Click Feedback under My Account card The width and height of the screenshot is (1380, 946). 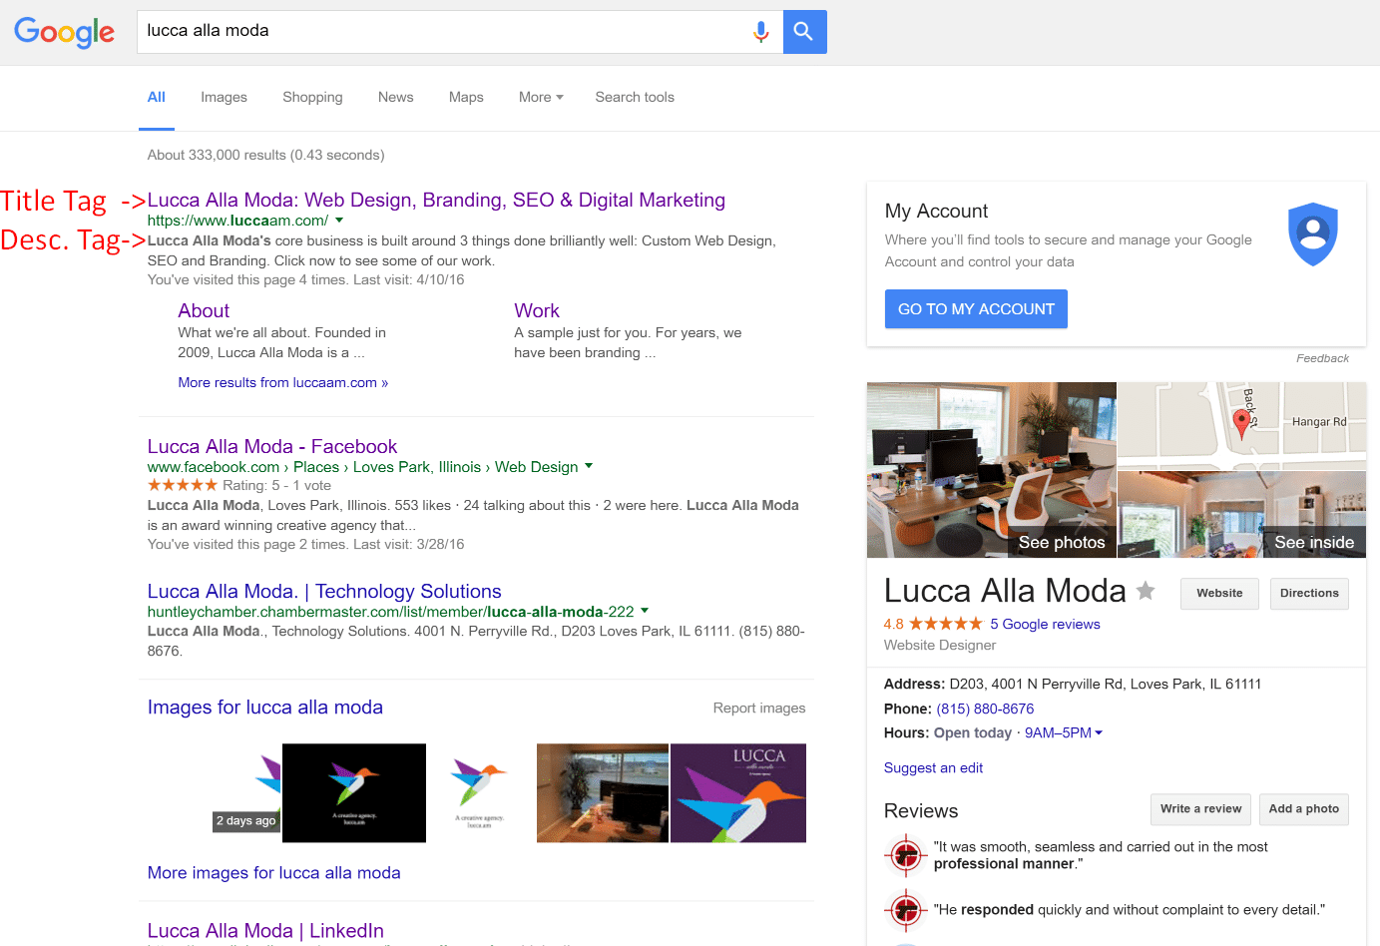click(x=1322, y=358)
